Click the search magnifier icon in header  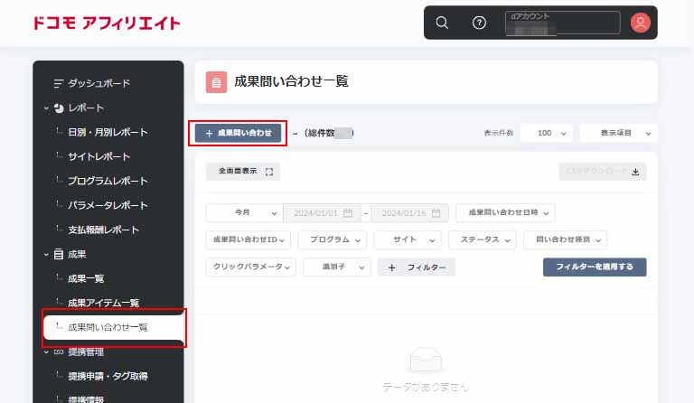coord(442,23)
